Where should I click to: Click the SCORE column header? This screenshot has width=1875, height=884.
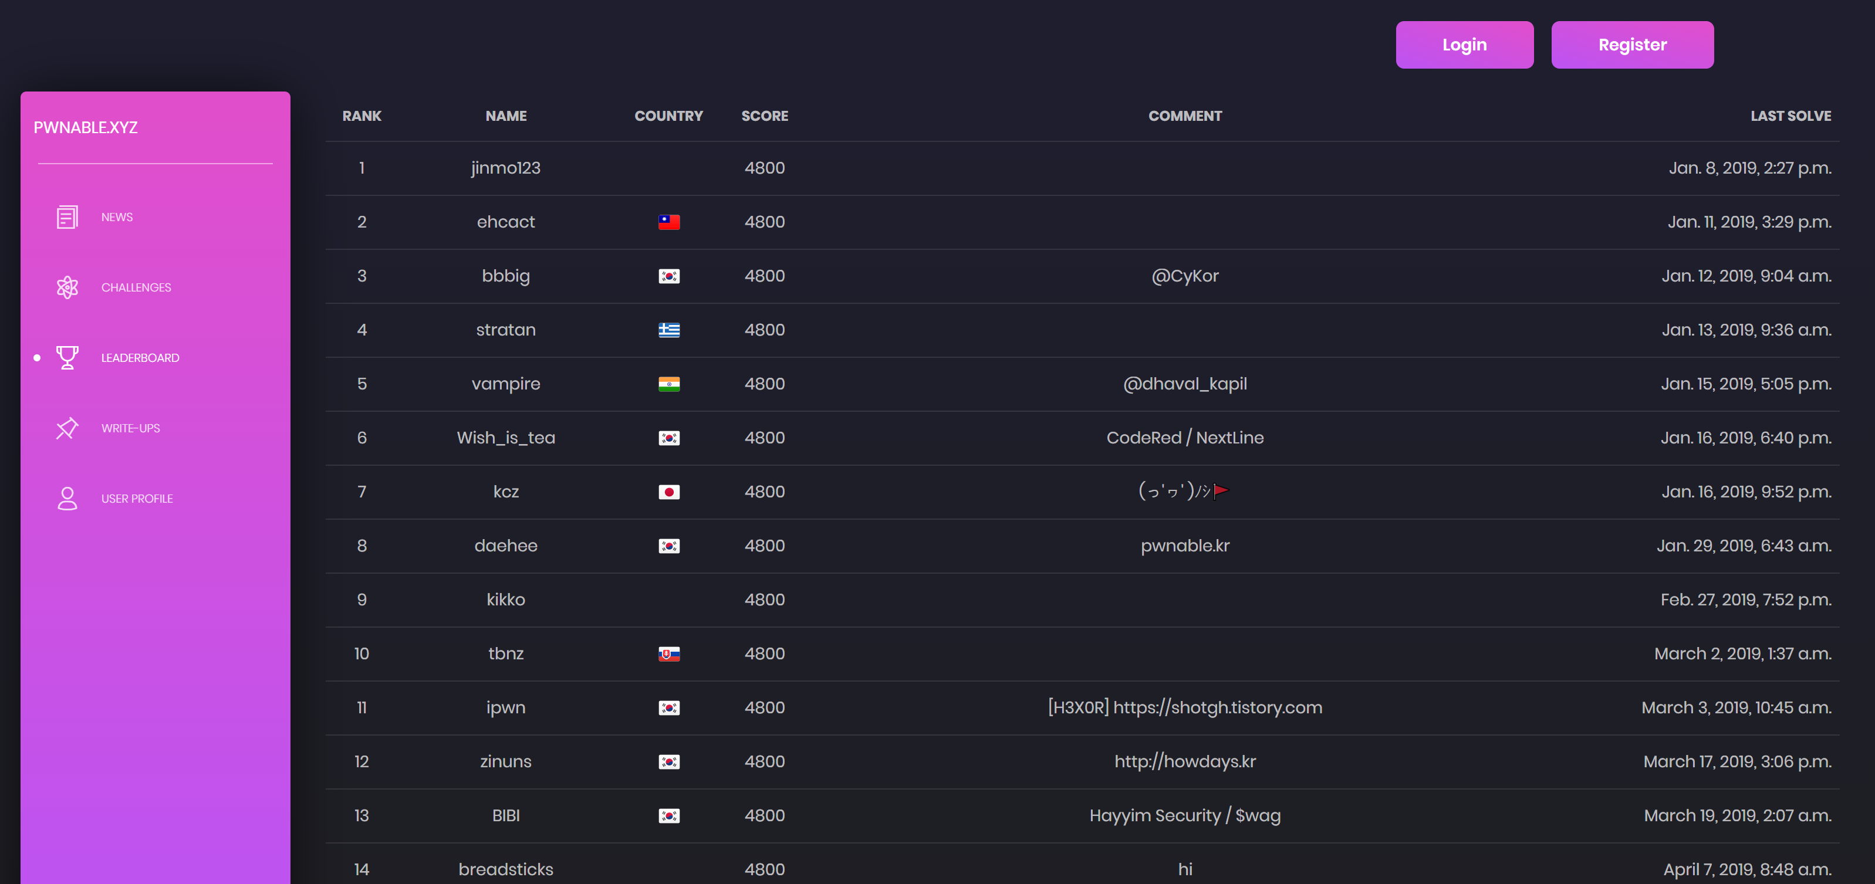(x=764, y=116)
